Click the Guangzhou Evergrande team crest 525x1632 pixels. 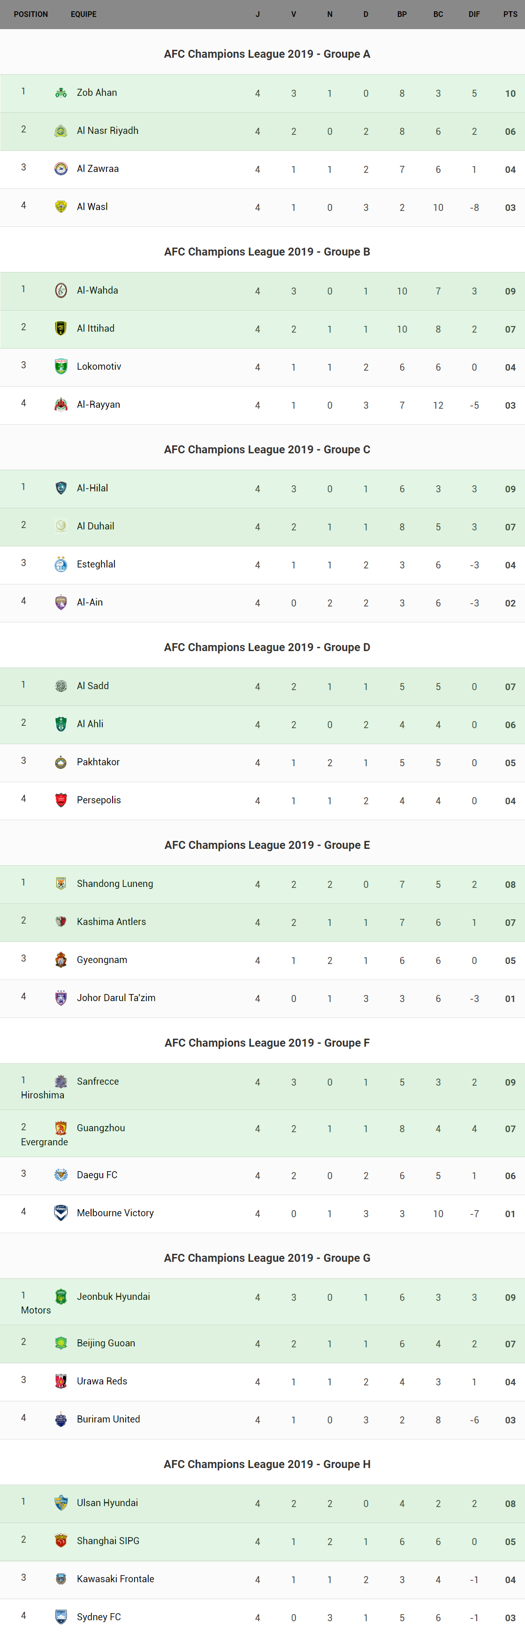coord(61,1128)
